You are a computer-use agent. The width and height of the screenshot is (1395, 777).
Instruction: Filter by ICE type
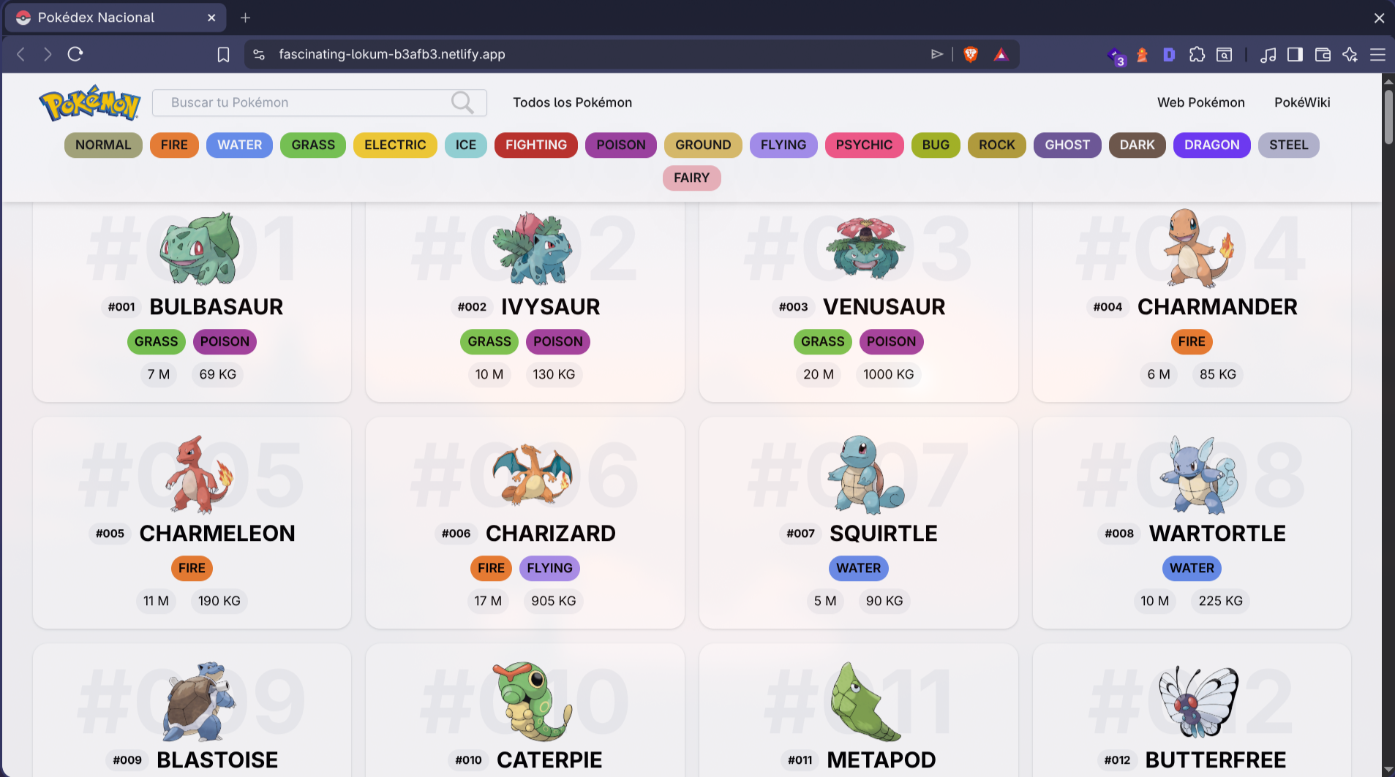click(x=466, y=145)
